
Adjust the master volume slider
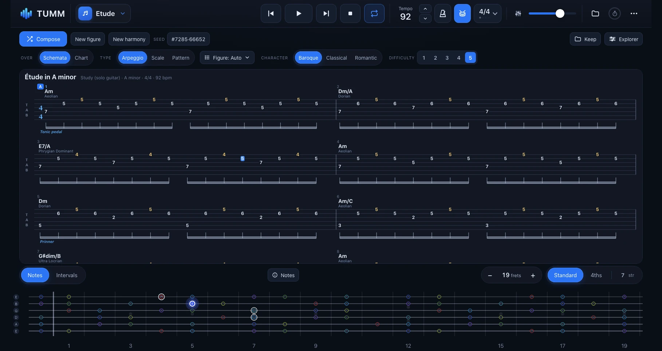click(552, 13)
